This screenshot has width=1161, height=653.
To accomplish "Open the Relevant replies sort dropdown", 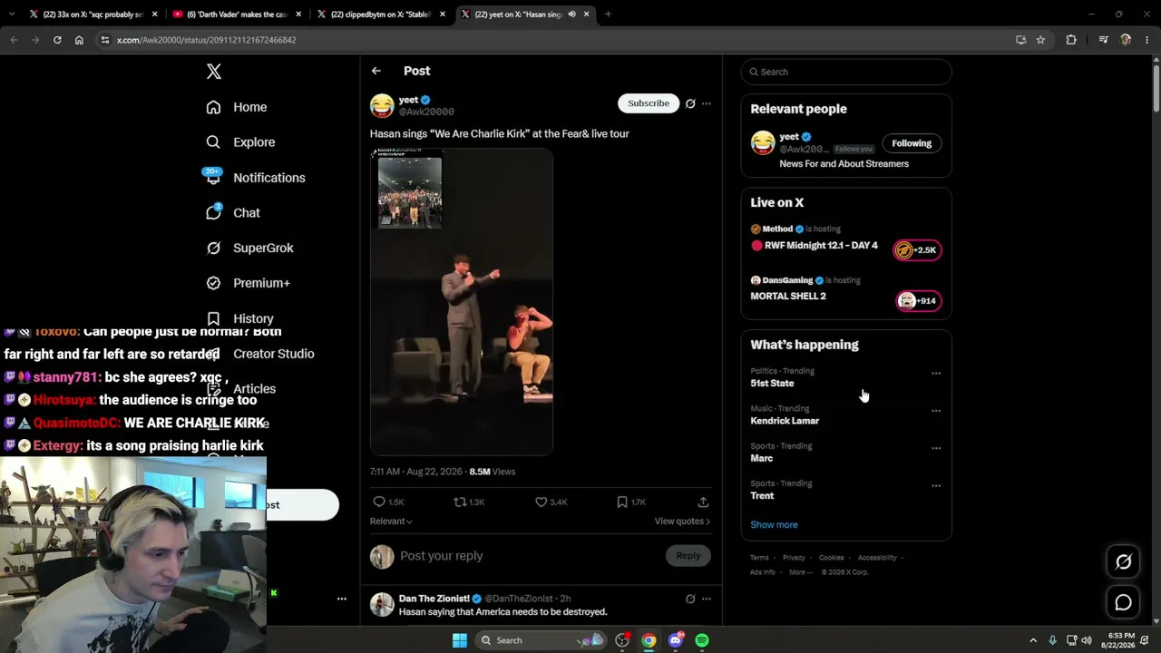I will coord(391,521).
